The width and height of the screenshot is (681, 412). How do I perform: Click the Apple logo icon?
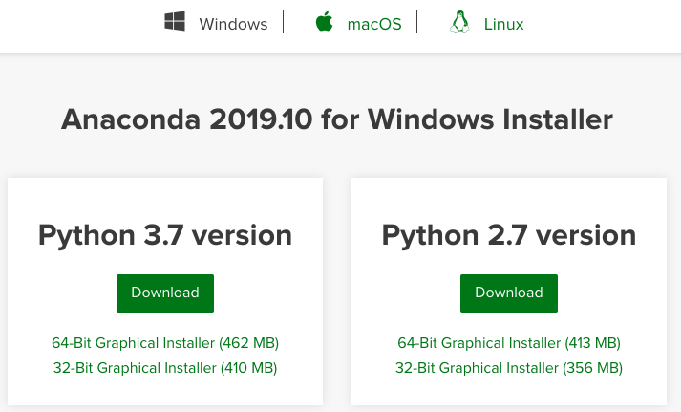324,21
